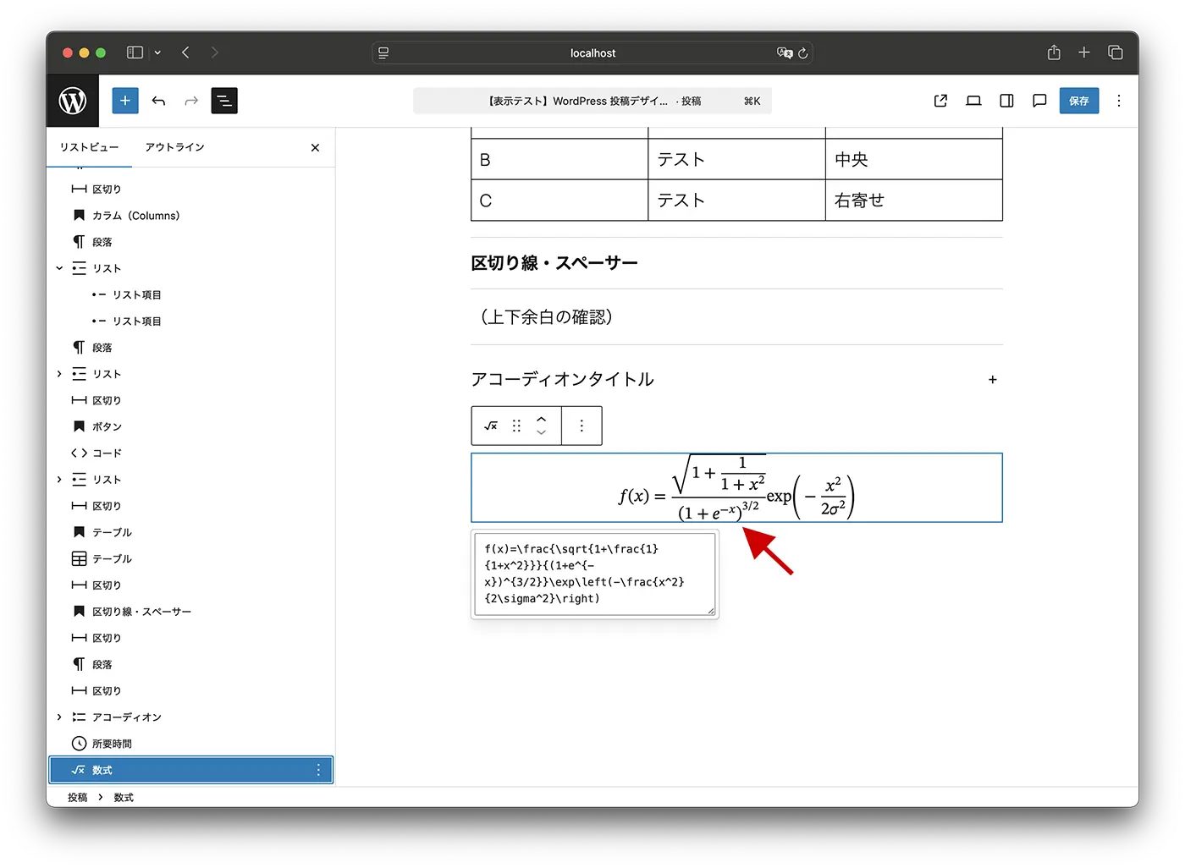Open the preview device selector laptop icon

(973, 101)
